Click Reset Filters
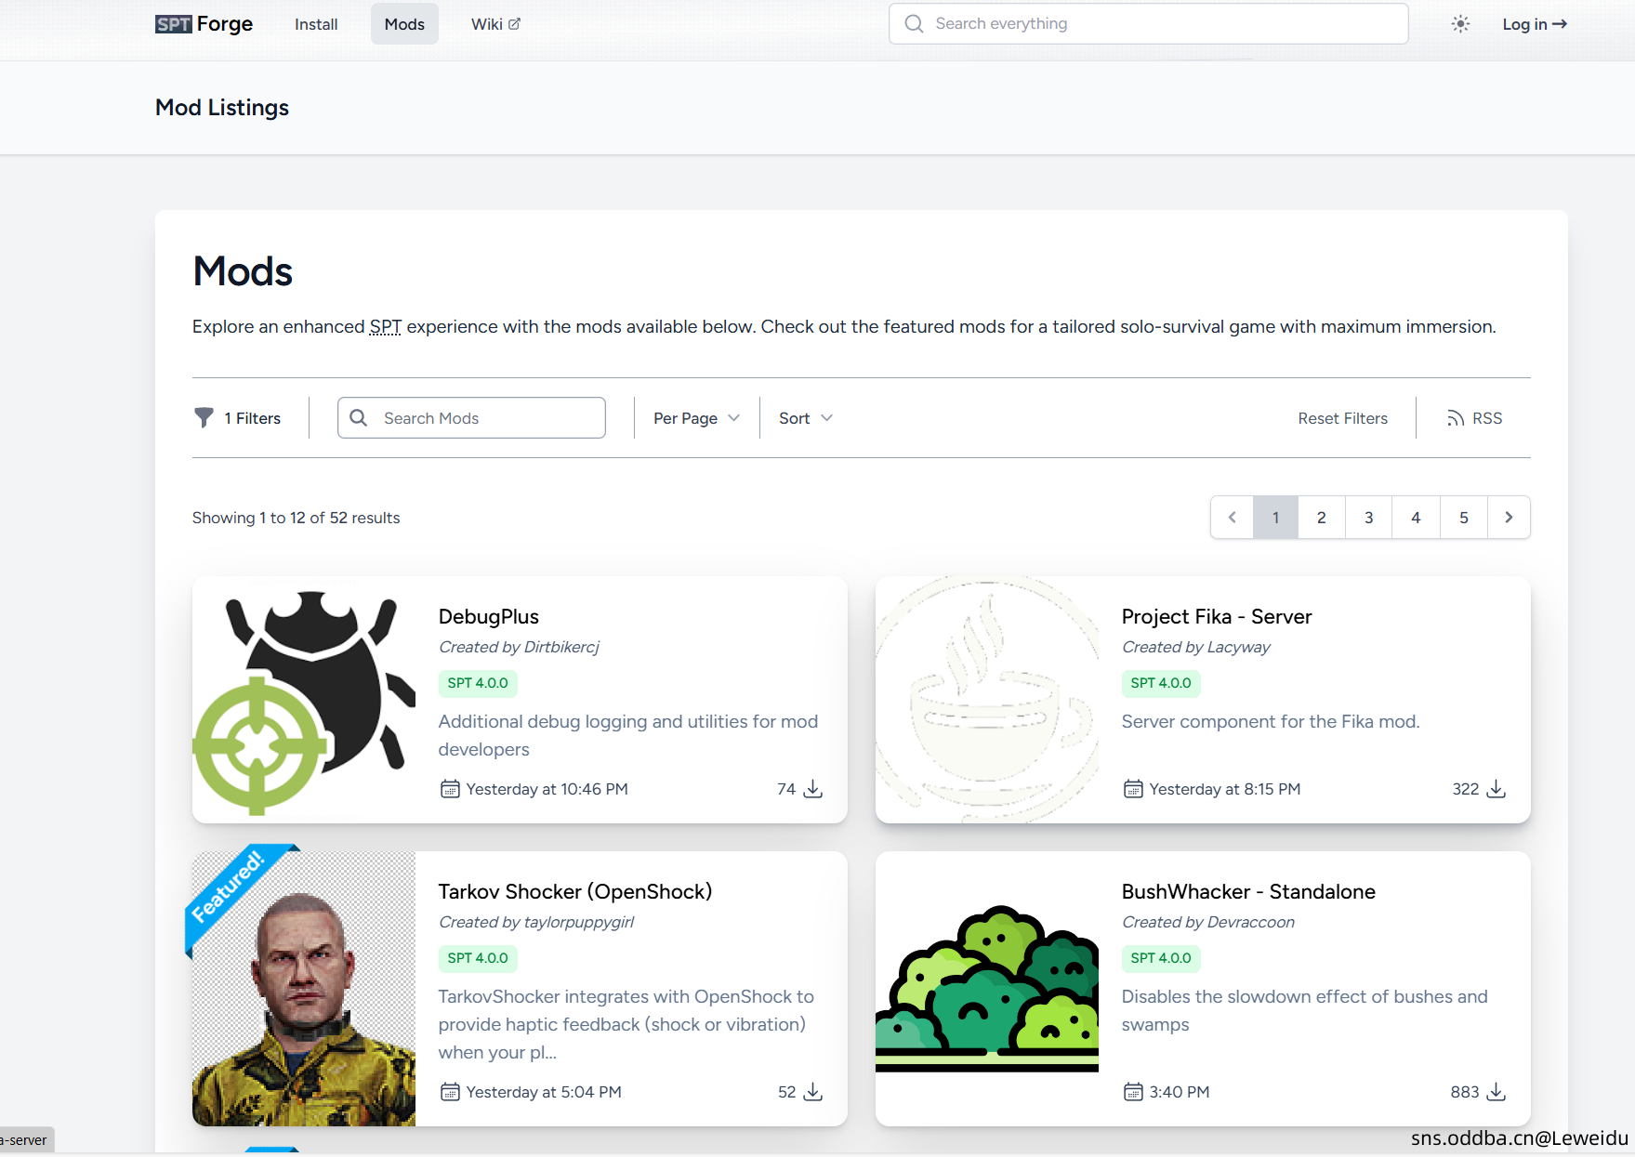The height and width of the screenshot is (1157, 1635). [1342, 418]
